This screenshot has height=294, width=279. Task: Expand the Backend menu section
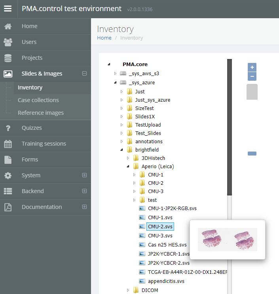click(84, 191)
